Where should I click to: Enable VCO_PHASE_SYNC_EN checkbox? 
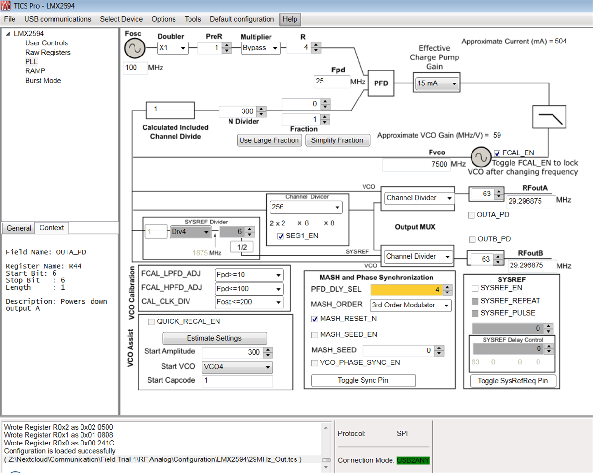pos(314,362)
